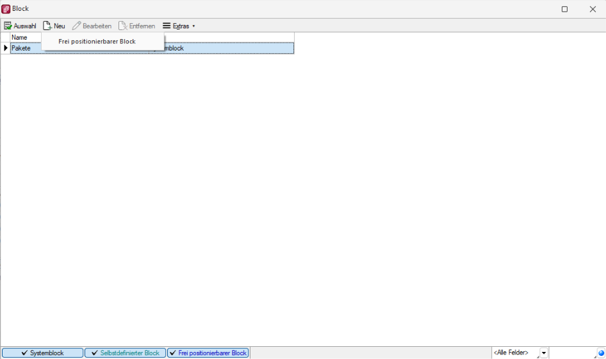606x359 pixels.
Task: Toggle the Frei positionierbarer Block status bar filter
Action: click(208, 353)
